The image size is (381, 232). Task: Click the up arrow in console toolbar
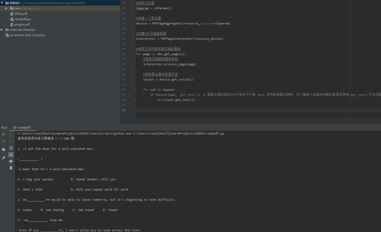[11, 135]
